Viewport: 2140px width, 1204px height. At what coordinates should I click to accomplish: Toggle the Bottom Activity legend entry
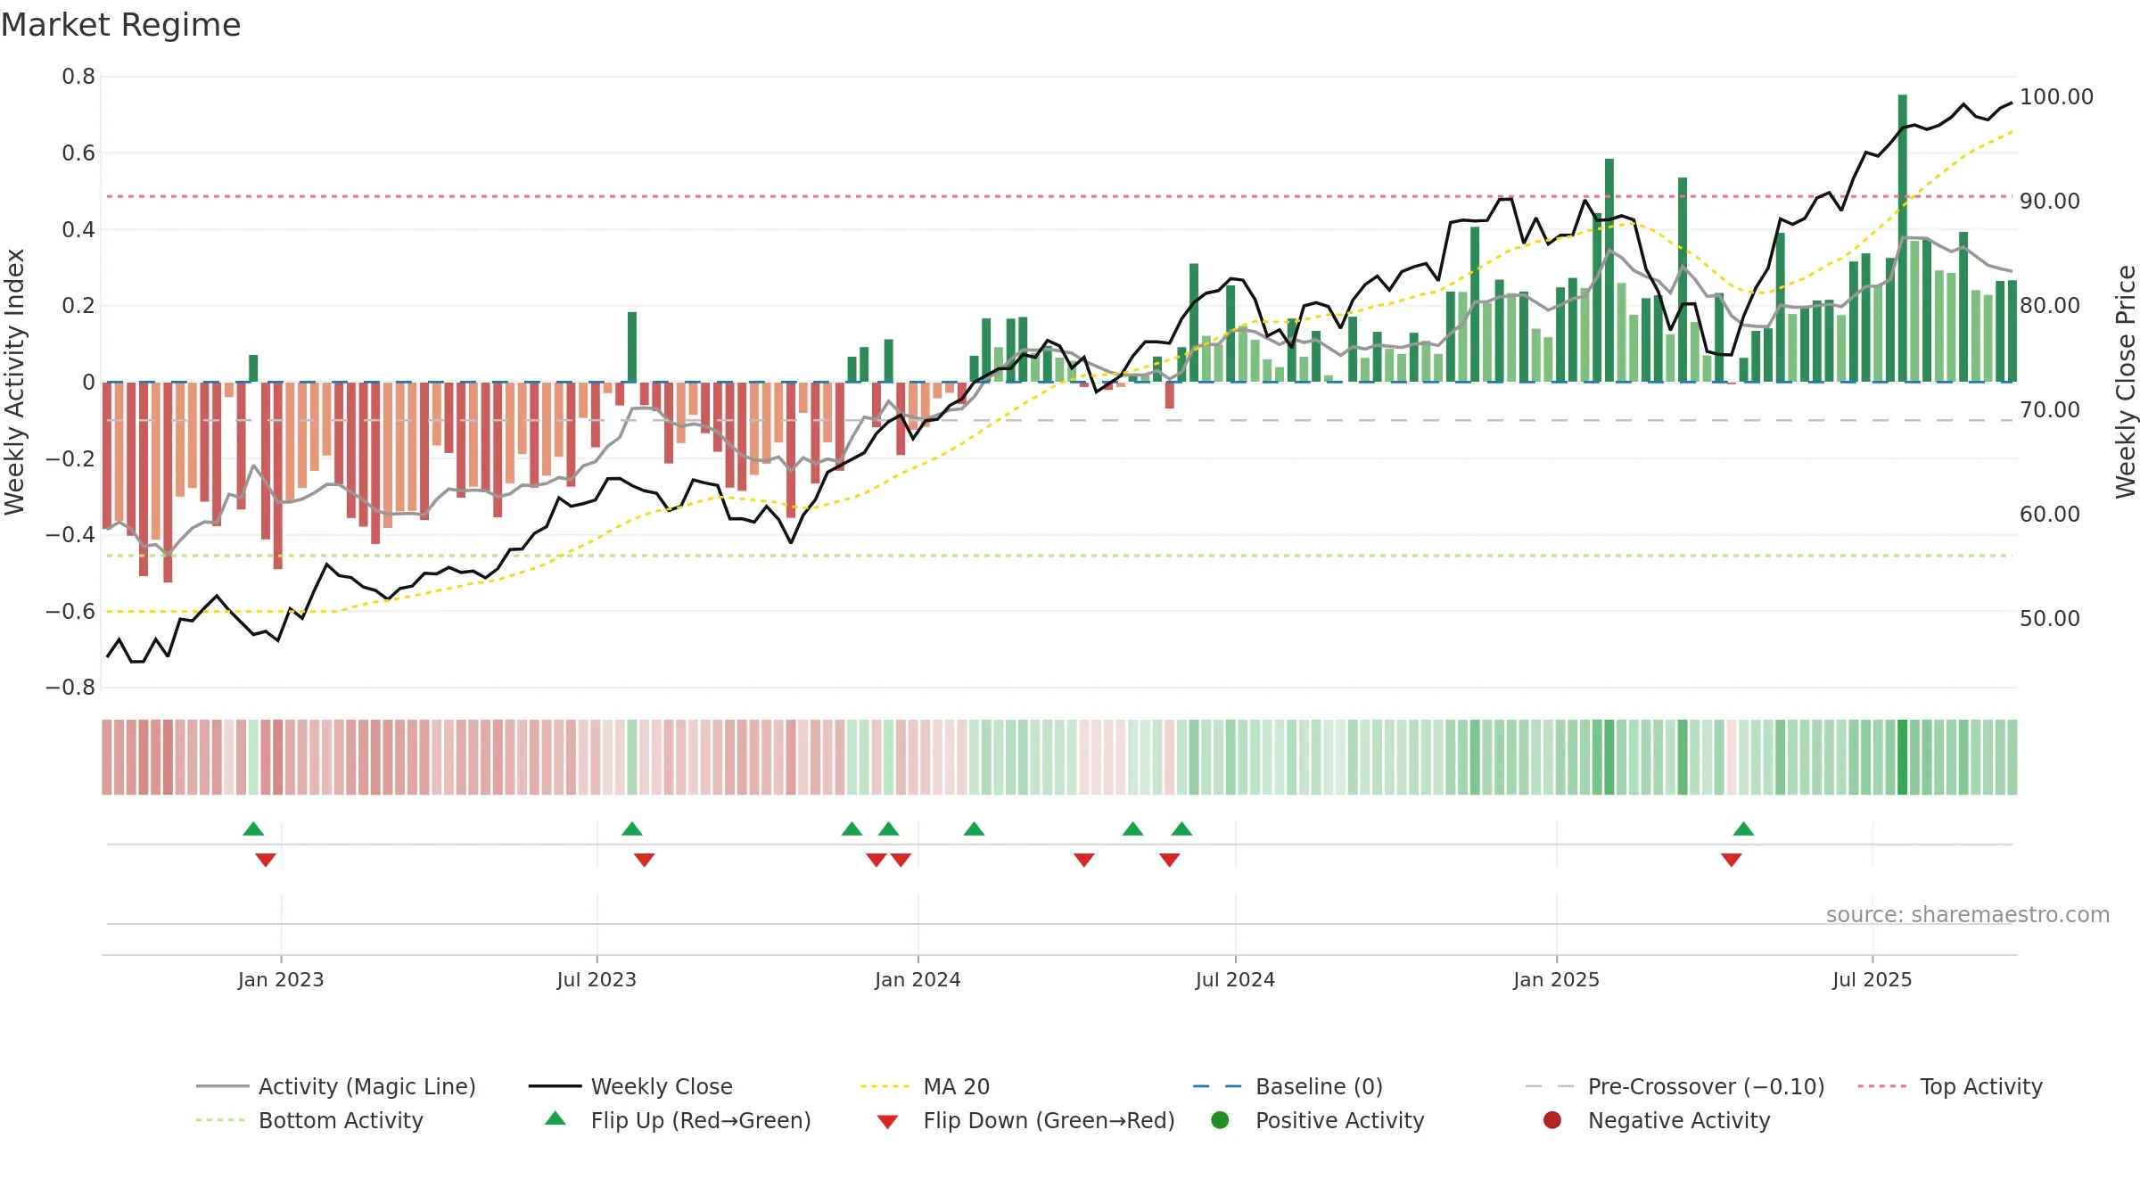[x=309, y=1120]
